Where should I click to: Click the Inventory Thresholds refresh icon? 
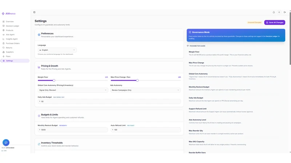(x=39, y=144)
